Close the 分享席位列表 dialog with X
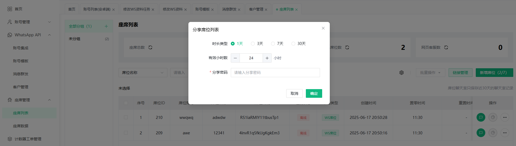The height and width of the screenshot is (146, 516). (323, 28)
